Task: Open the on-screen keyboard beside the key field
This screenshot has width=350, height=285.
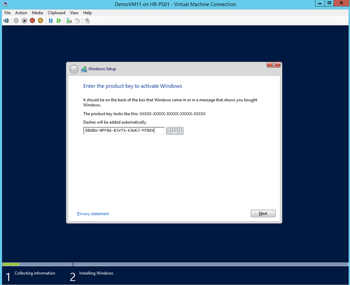Action: click(x=175, y=131)
